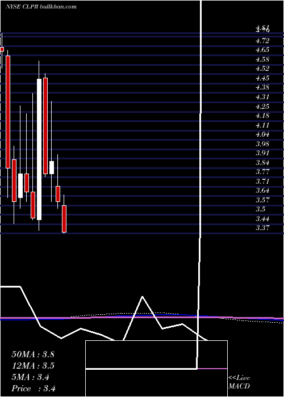Select the 4.58 price axis label
The width and height of the screenshot is (284, 397).
coord(262,60)
